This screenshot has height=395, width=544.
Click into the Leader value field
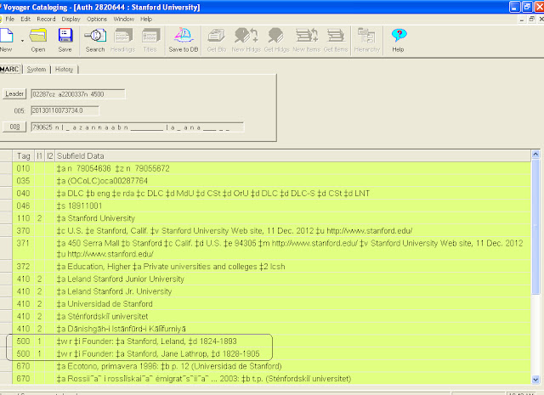pos(78,94)
